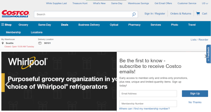Decline with the No Thanks link
Viewport: 211px width, 112px height.
(x=195, y=102)
